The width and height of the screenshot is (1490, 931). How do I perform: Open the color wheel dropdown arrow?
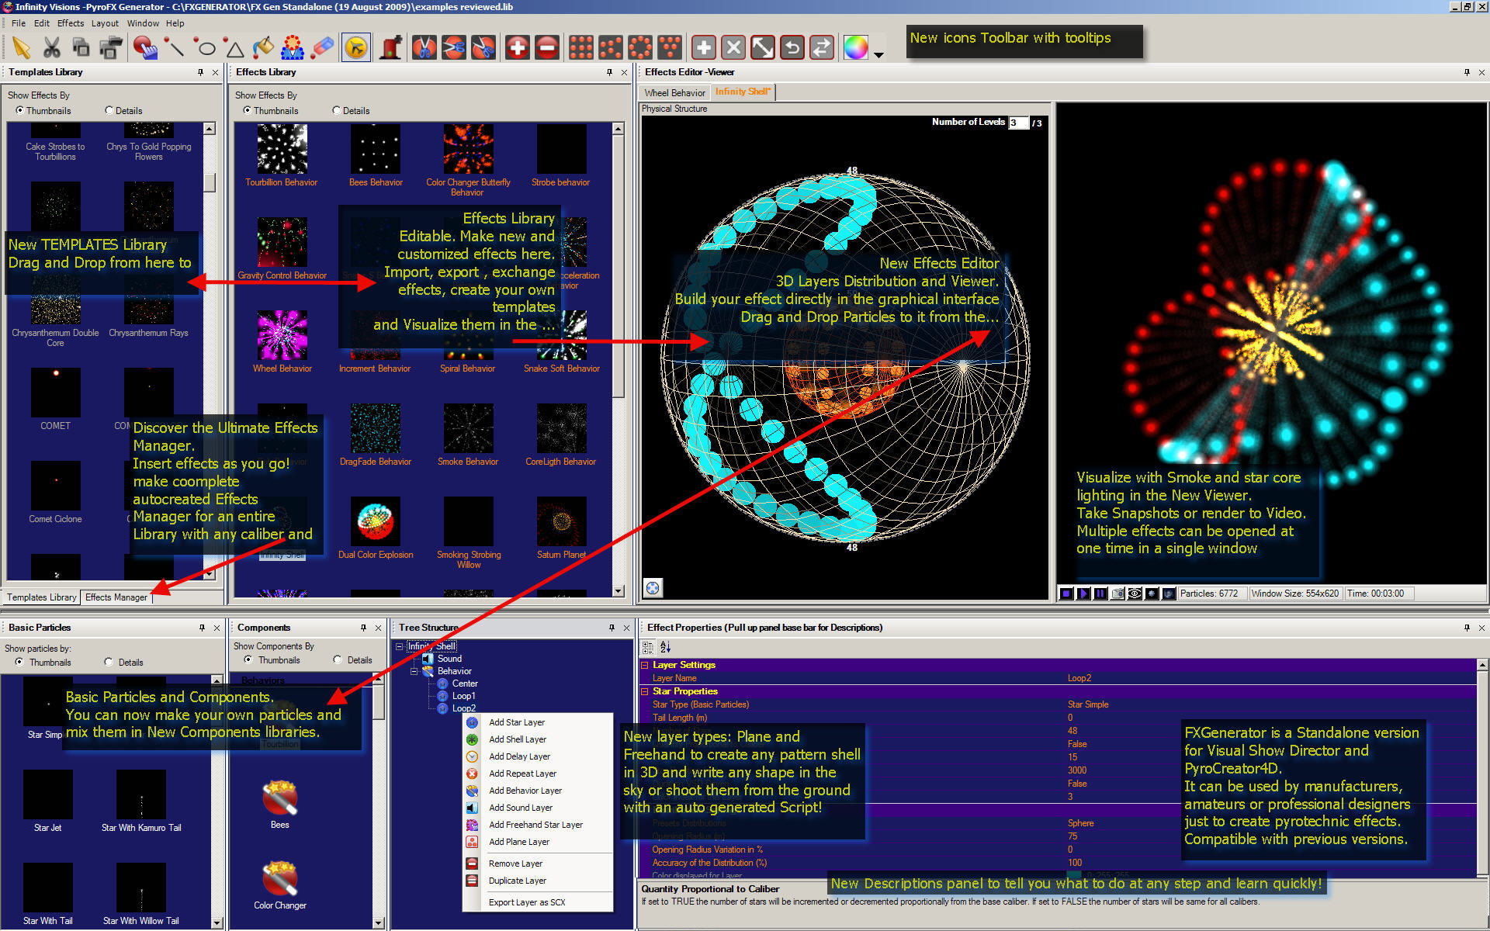point(878,55)
